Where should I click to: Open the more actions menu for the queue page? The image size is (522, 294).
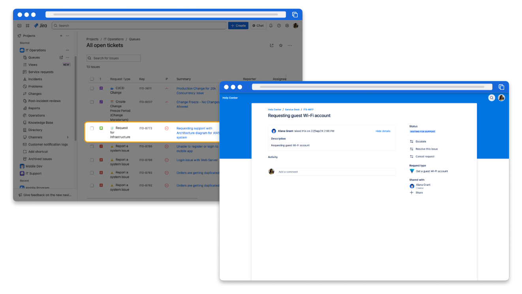pyautogui.click(x=290, y=45)
